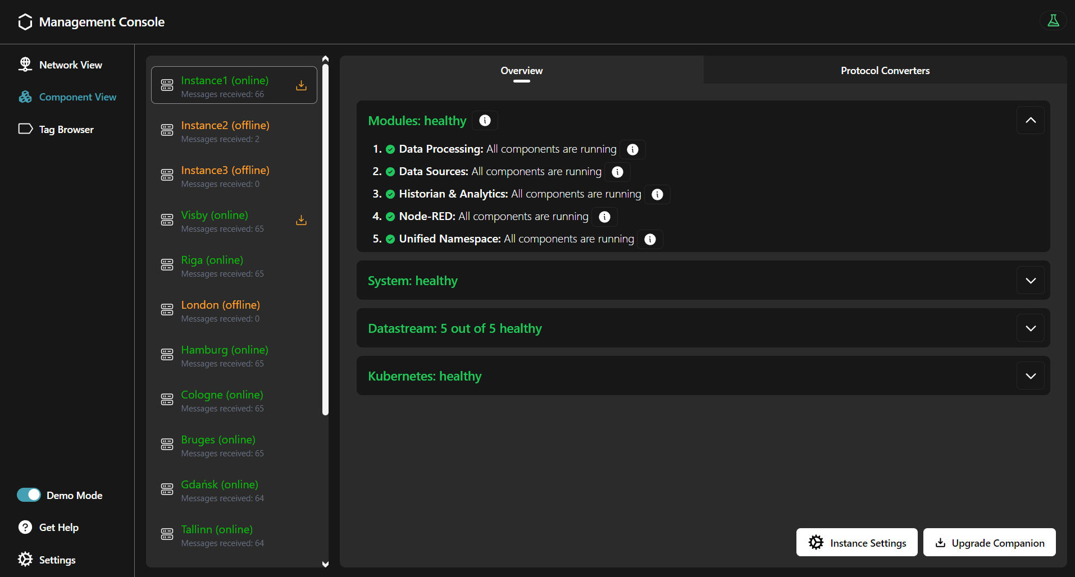This screenshot has width=1075, height=577.
Task: Open Instance Settings
Action: pos(856,542)
